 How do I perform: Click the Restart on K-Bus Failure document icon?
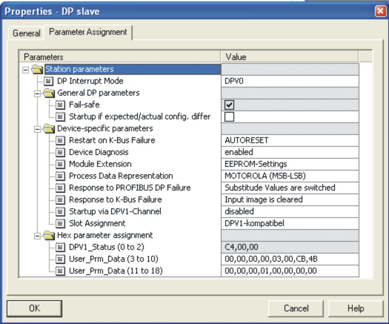point(60,140)
